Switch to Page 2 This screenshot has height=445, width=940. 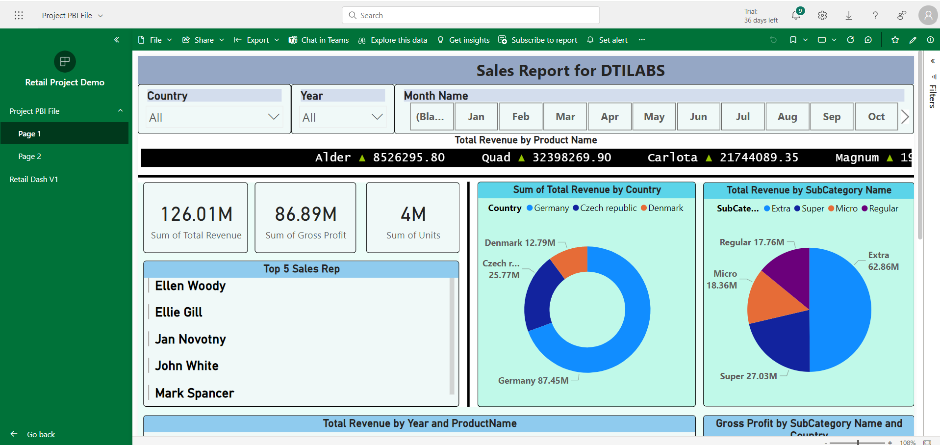(30, 156)
